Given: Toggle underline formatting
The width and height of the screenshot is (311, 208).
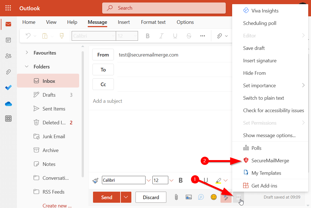Looking at the screenshot, I should point(205,180).
